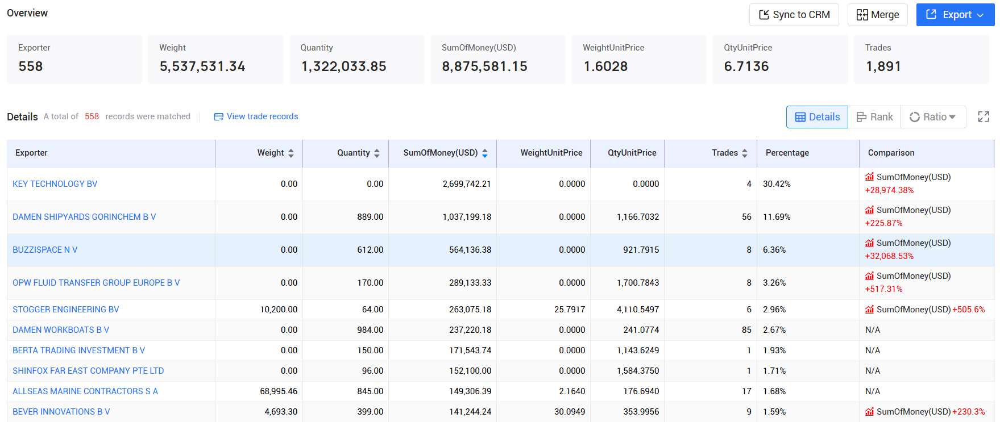Open View trade records link
This screenshot has width=1000, height=422.
coord(262,116)
